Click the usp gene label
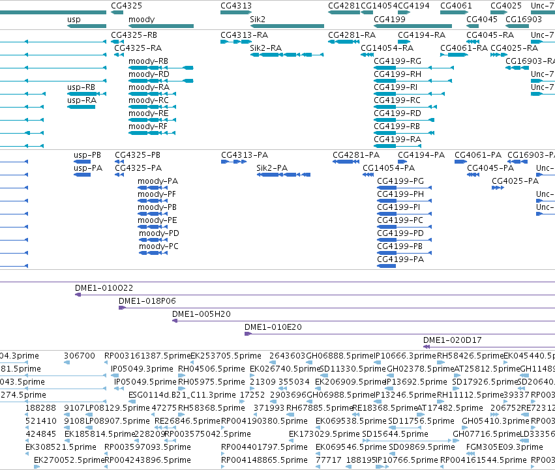 click(74, 20)
